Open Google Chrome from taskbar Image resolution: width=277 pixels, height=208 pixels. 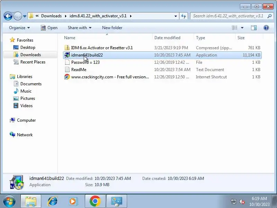(95, 201)
